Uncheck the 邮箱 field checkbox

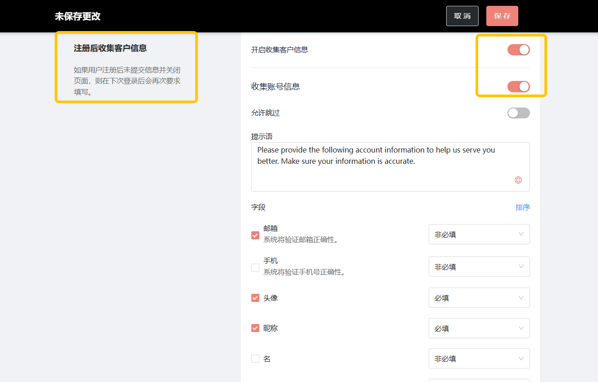click(255, 235)
